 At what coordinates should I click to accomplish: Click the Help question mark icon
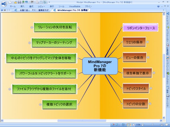click(158, 6)
